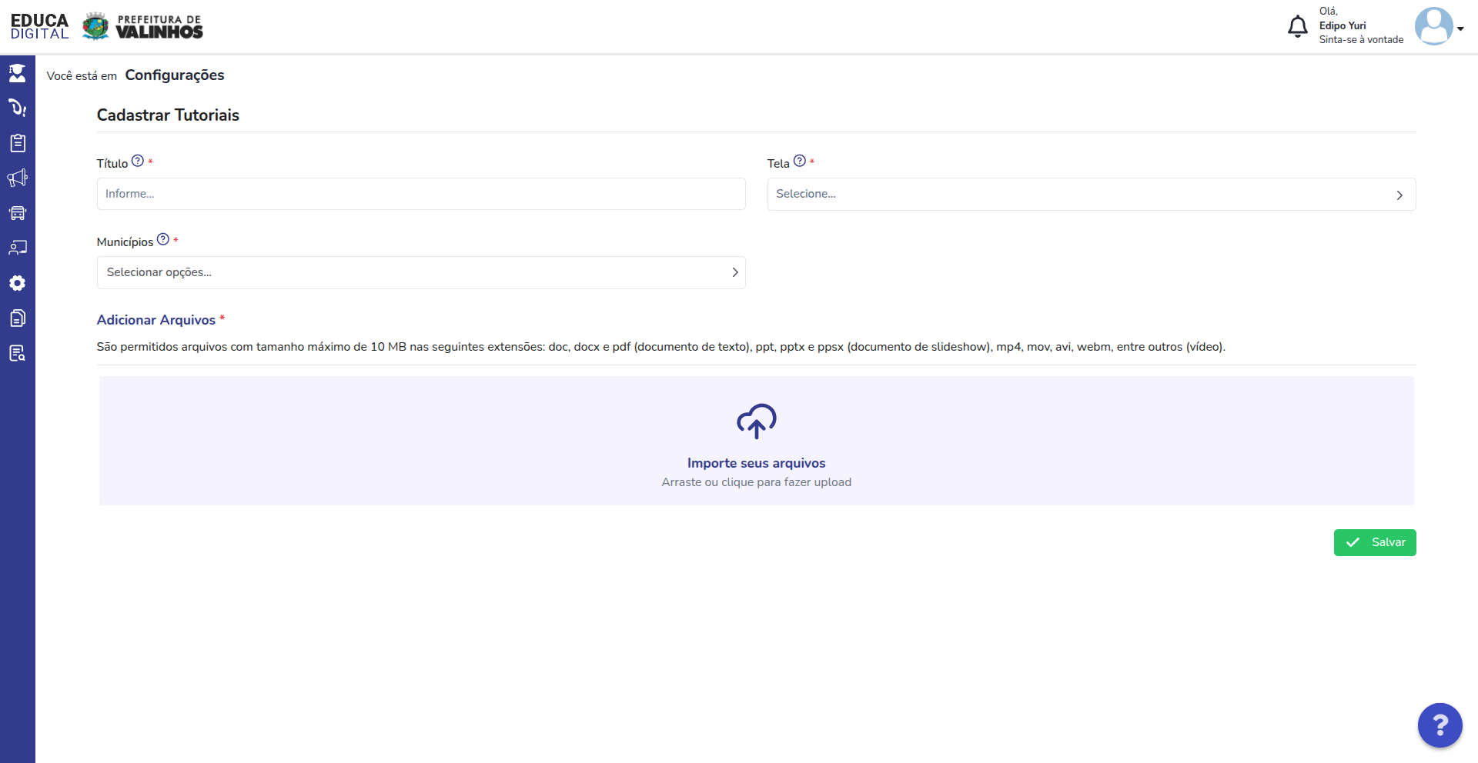Click Importe seus arquivos upload area
The height and width of the screenshot is (763, 1478).
coord(757,441)
